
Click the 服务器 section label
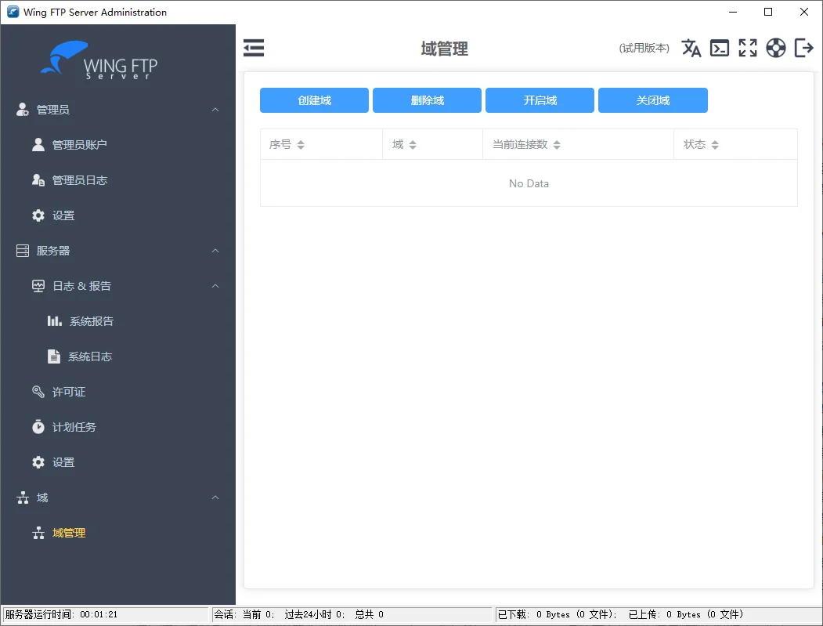[x=52, y=251]
